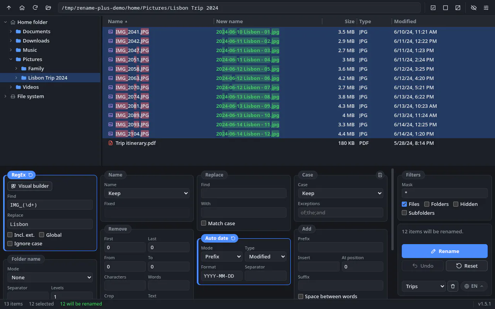Click the Filters Mask input field
This screenshot has width=495, height=309.
445,193
